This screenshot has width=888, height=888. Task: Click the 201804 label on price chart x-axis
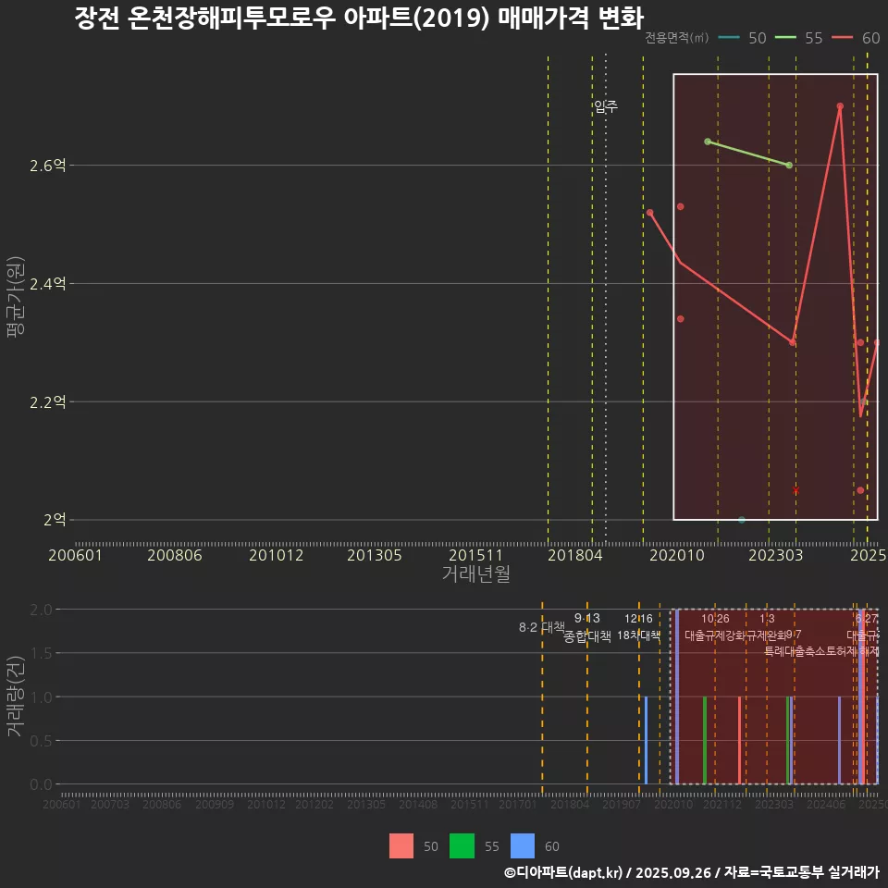click(x=576, y=556)
